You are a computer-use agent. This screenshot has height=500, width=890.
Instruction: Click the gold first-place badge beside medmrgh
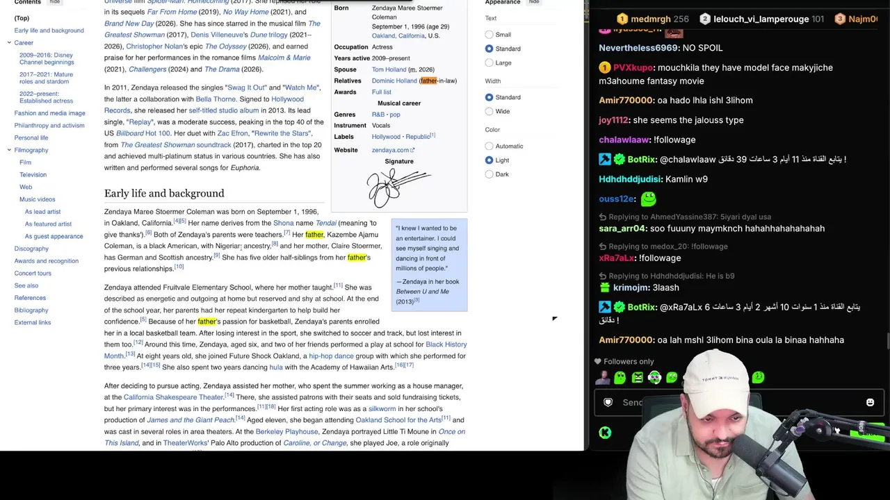(622, 19)
